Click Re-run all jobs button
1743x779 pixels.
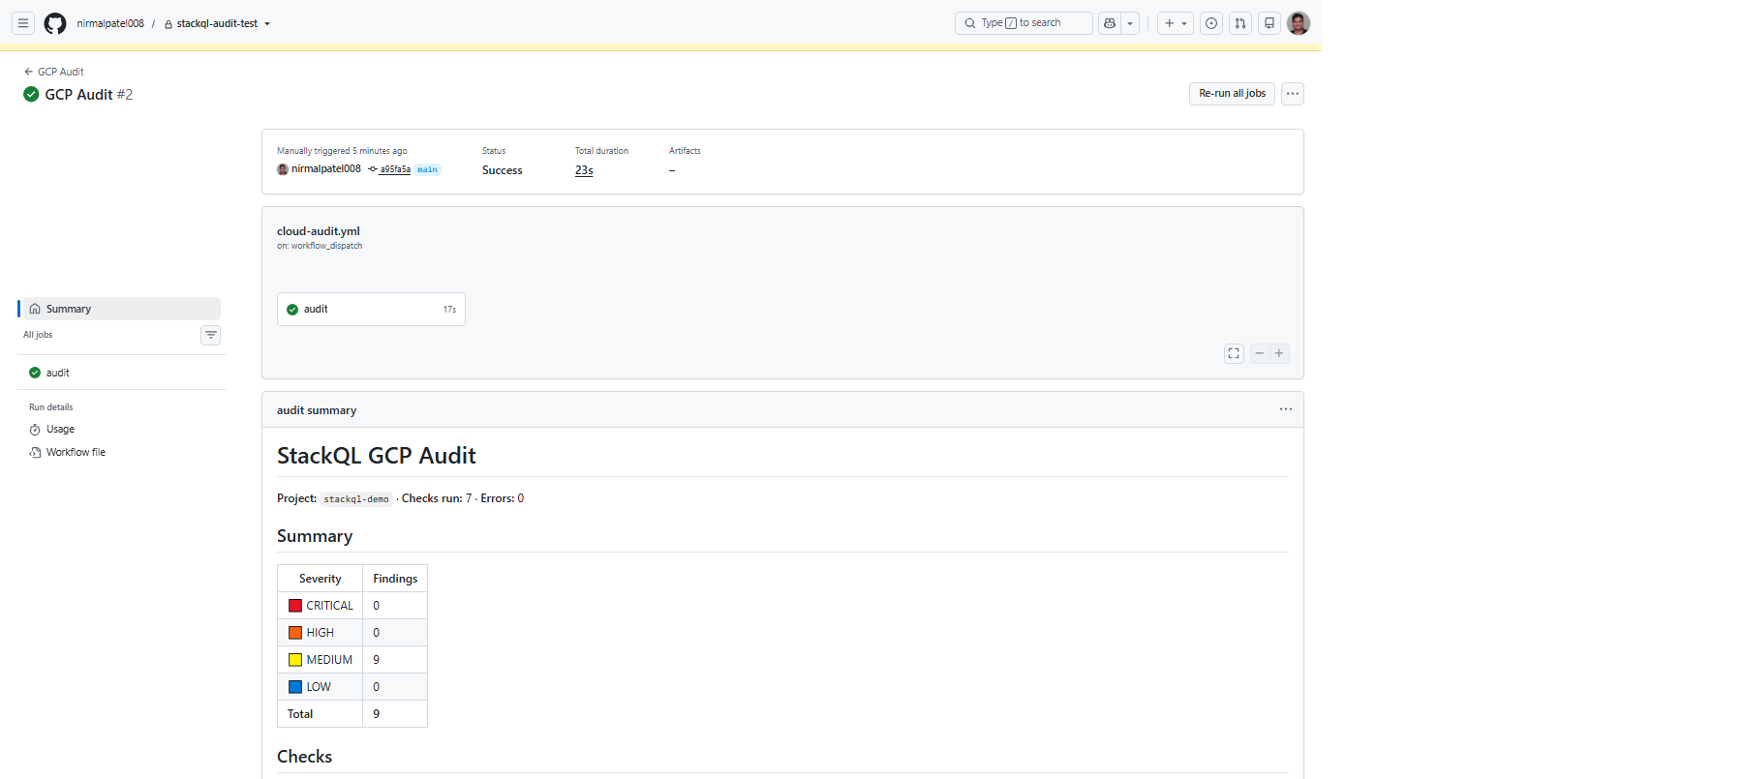pyautogui.click(x=1232, y=94)
